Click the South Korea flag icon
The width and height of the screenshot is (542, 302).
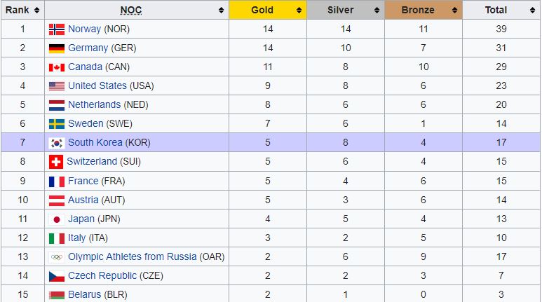pos(57,143)
